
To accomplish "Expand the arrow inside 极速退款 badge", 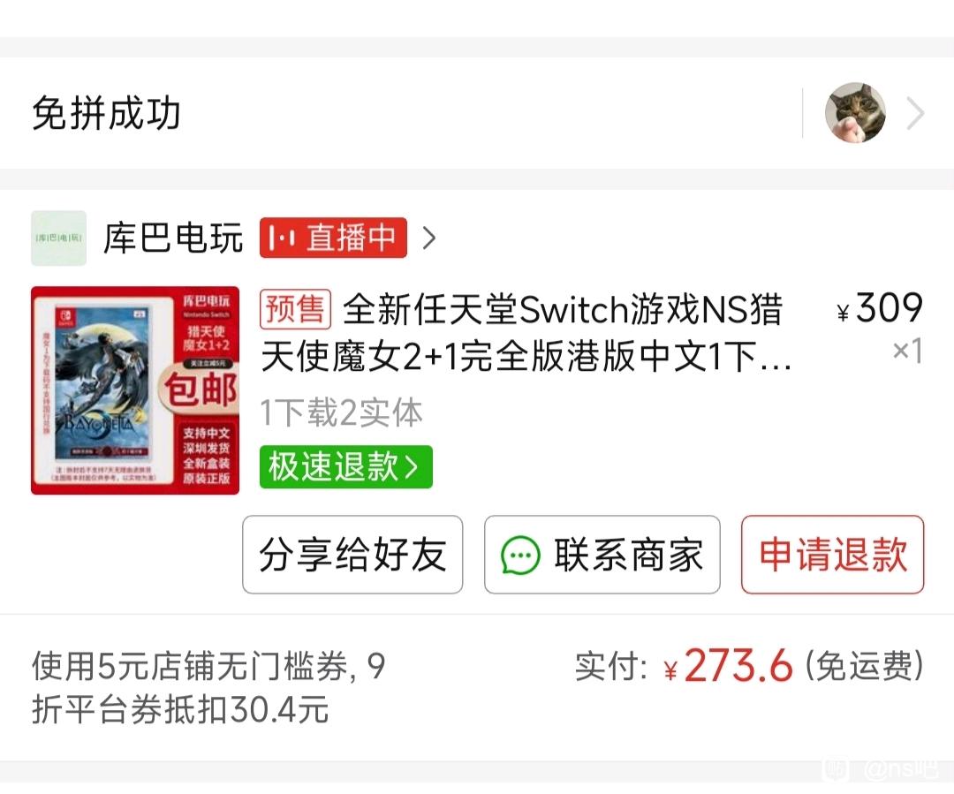I will [x=412, y=467].
